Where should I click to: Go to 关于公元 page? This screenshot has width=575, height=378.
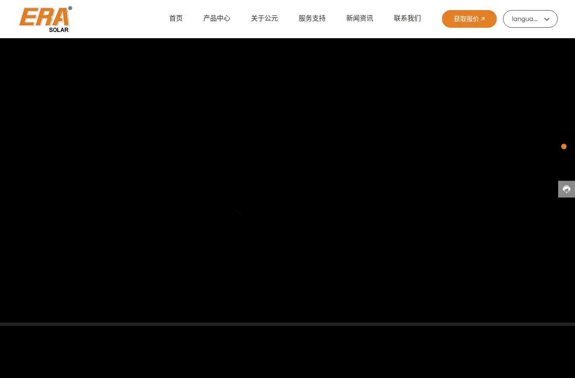point(264,18)
